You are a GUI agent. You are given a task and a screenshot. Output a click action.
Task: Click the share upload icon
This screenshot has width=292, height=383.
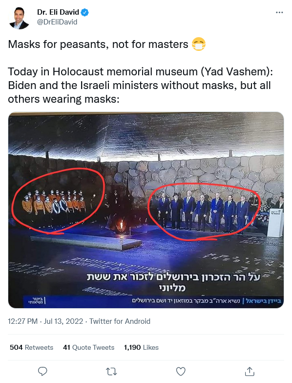click(250, 371)
